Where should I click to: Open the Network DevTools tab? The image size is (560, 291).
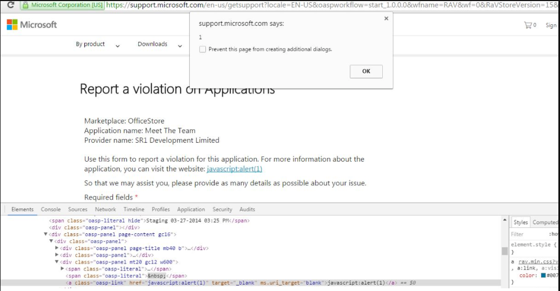click(105, 210)
